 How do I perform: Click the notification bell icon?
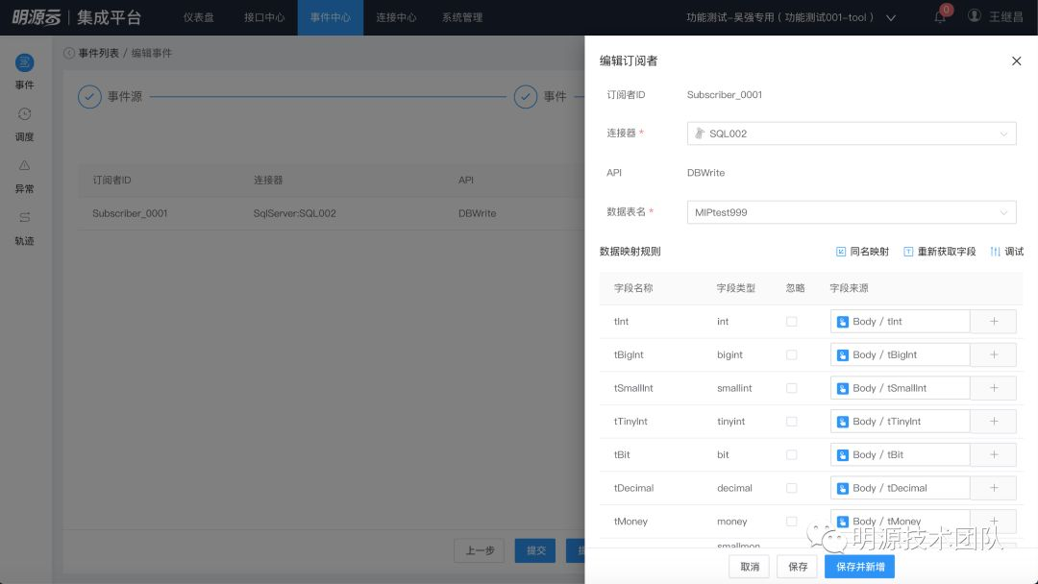pyautogui.click(x=940, y=17)
